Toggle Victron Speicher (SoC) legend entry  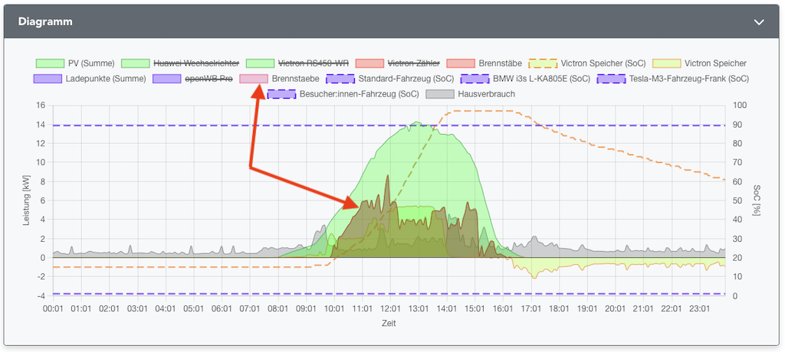click(587, 64)
